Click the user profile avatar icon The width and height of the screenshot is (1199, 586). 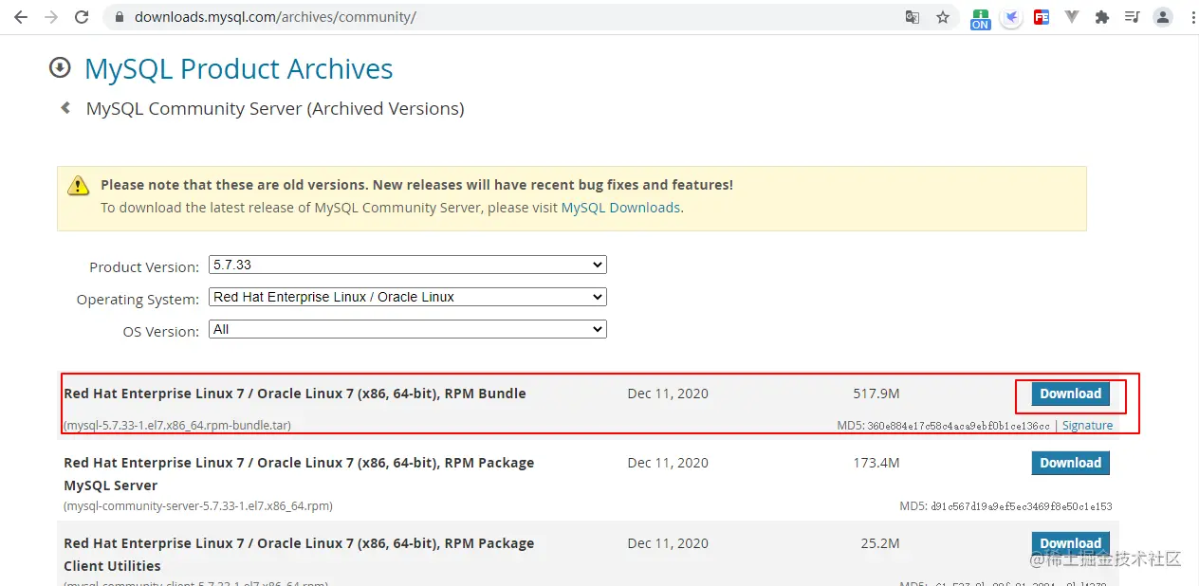(1163, 17)
